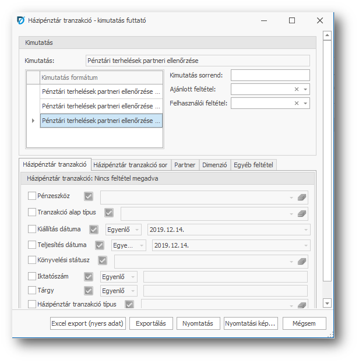The image size is (359, 363).
Task: Clear the Könyvelési státusz field with eraser icon
Action: tap(301, 261)
